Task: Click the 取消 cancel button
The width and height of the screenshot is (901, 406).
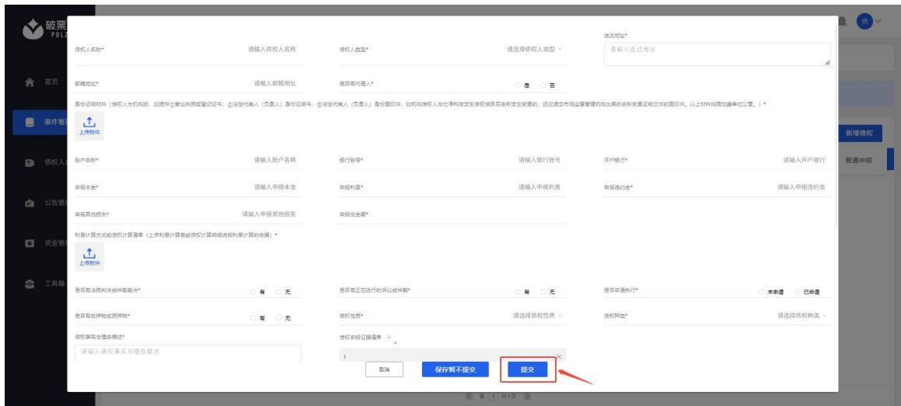Action: click(384, 370)
